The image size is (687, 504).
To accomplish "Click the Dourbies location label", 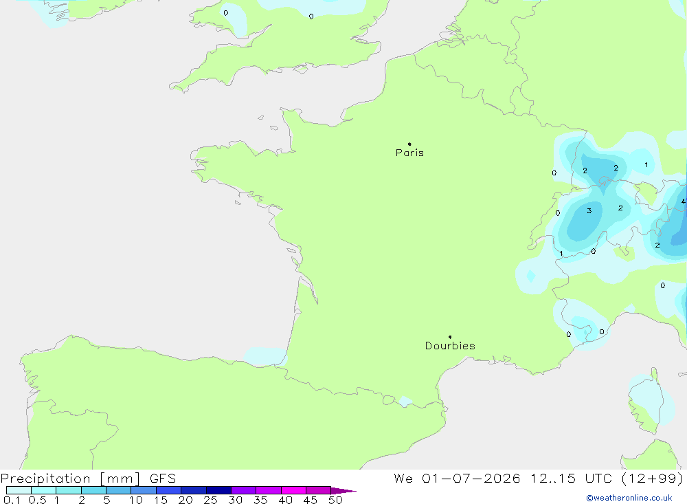I will (450, 346).
